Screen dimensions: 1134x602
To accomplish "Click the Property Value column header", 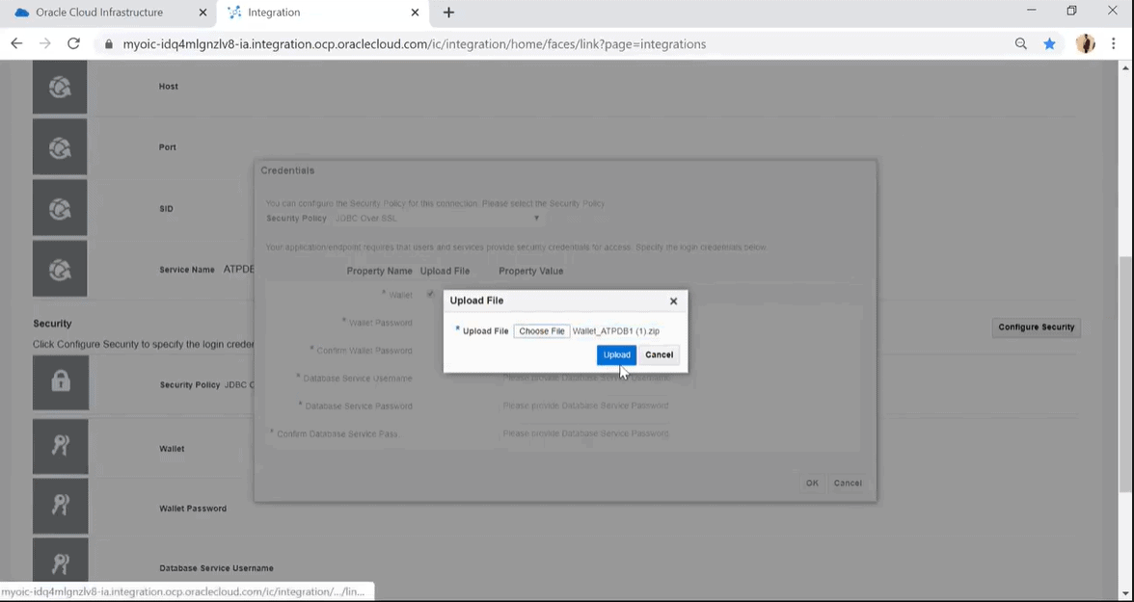I will (x=530, y=271).
